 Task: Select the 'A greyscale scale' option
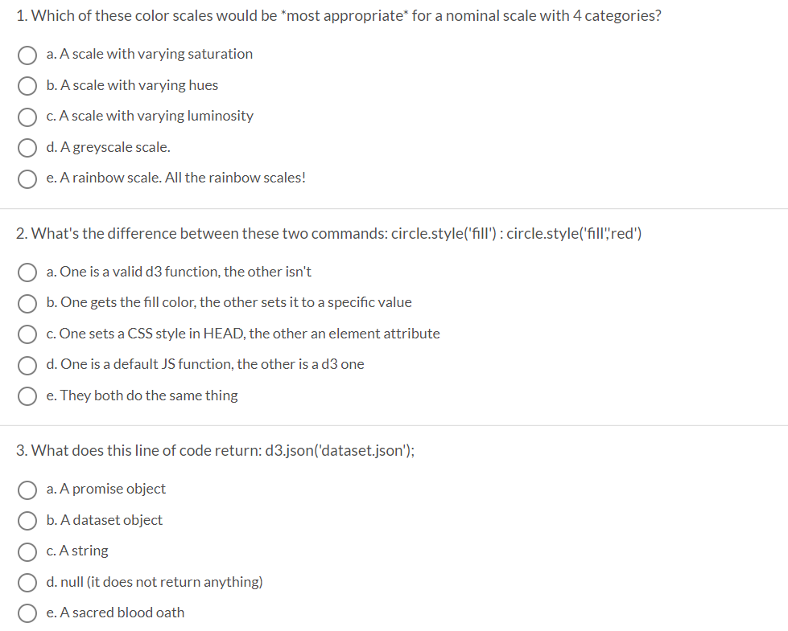[27, 148]
